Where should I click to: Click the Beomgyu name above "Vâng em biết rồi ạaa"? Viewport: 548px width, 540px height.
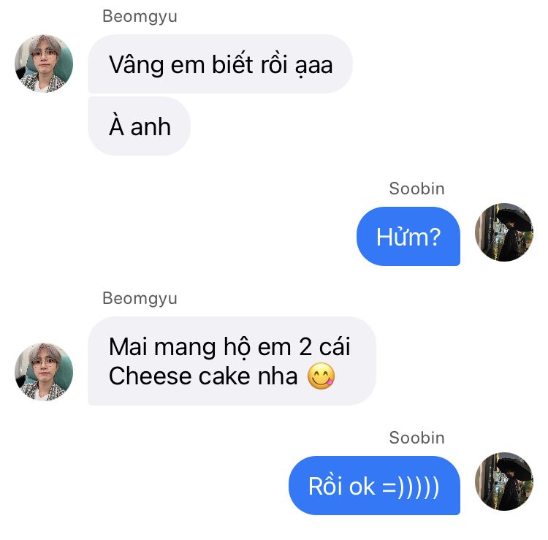pos(140,16)
